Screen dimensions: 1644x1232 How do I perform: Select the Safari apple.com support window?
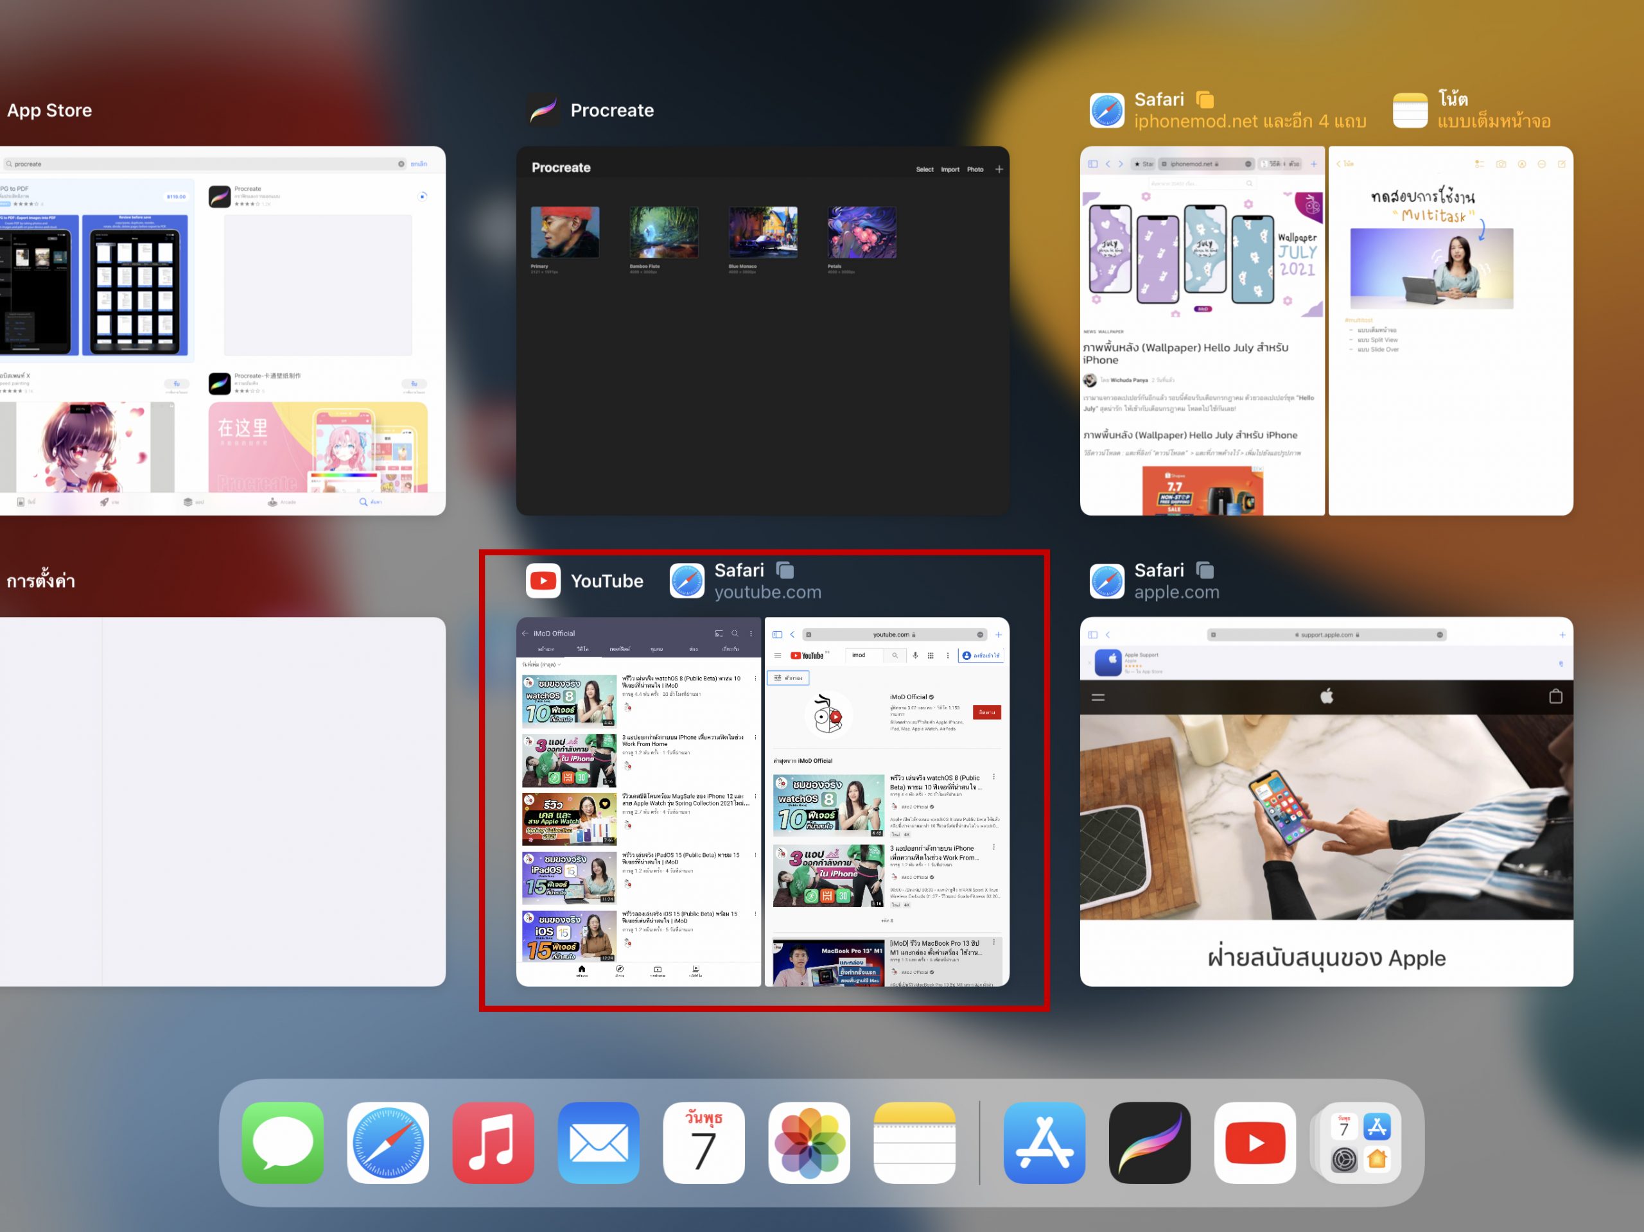coord(1326,801)
